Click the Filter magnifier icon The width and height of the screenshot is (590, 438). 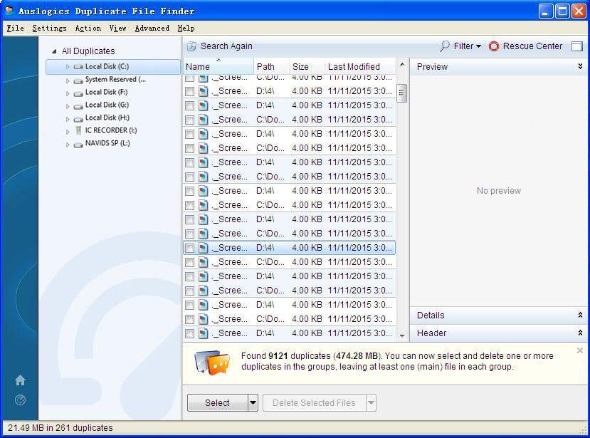point(444,46)
